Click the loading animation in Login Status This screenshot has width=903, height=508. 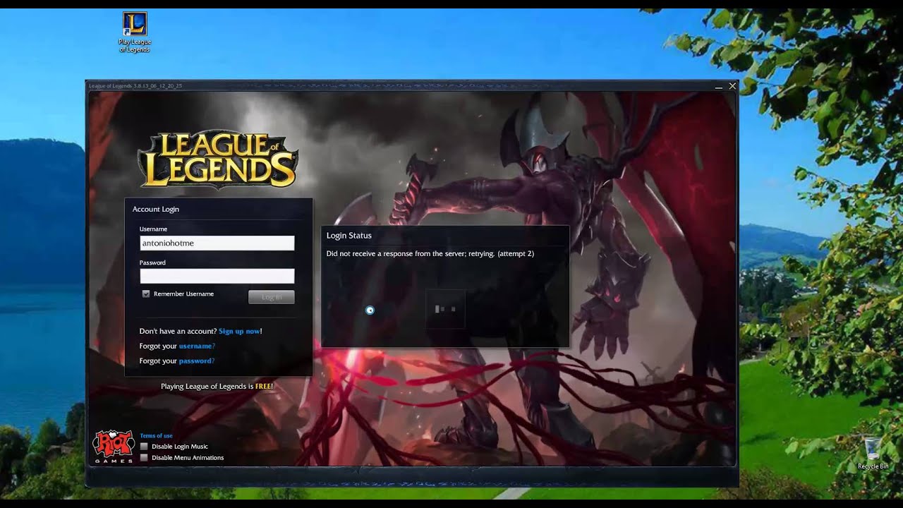pyautogui.click(x=445, y=309)
